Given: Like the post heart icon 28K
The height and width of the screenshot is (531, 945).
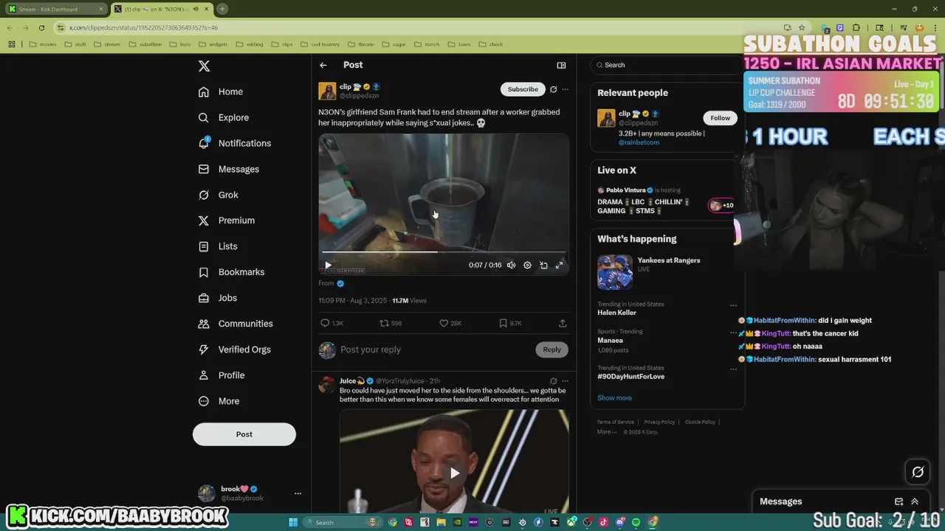Looking at the screenshot, I should coord(444,323).
